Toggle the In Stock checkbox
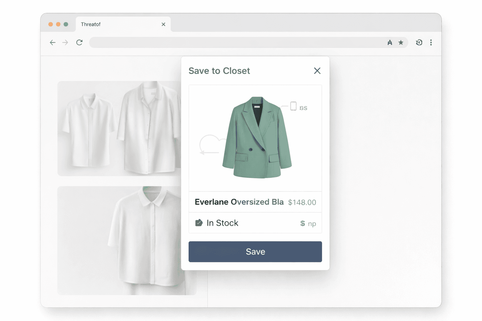Screen dimensions: 482x321 199,223
